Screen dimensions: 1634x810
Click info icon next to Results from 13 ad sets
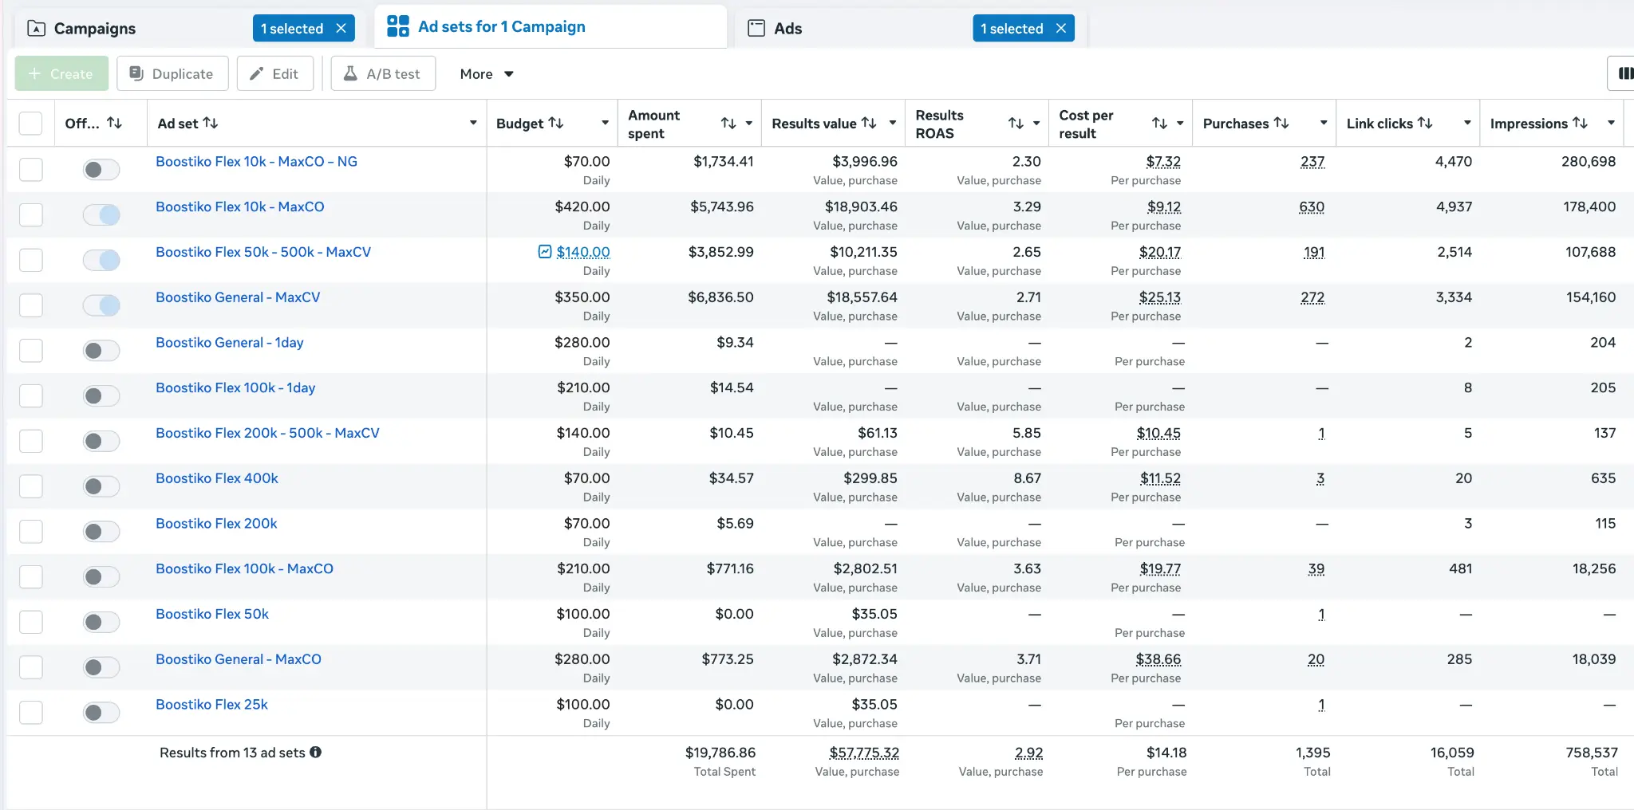[316, 752]
